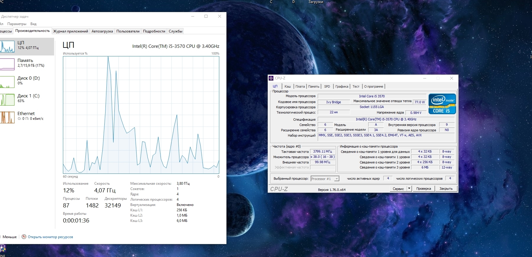The height and width of the screenshot is (257, 532).
Task: Click 99.98 МГц bus speed value
Action: tap(322, 162)
